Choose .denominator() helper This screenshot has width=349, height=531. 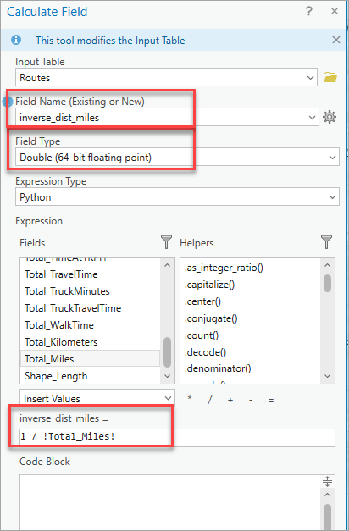click(x=218, y=368)
